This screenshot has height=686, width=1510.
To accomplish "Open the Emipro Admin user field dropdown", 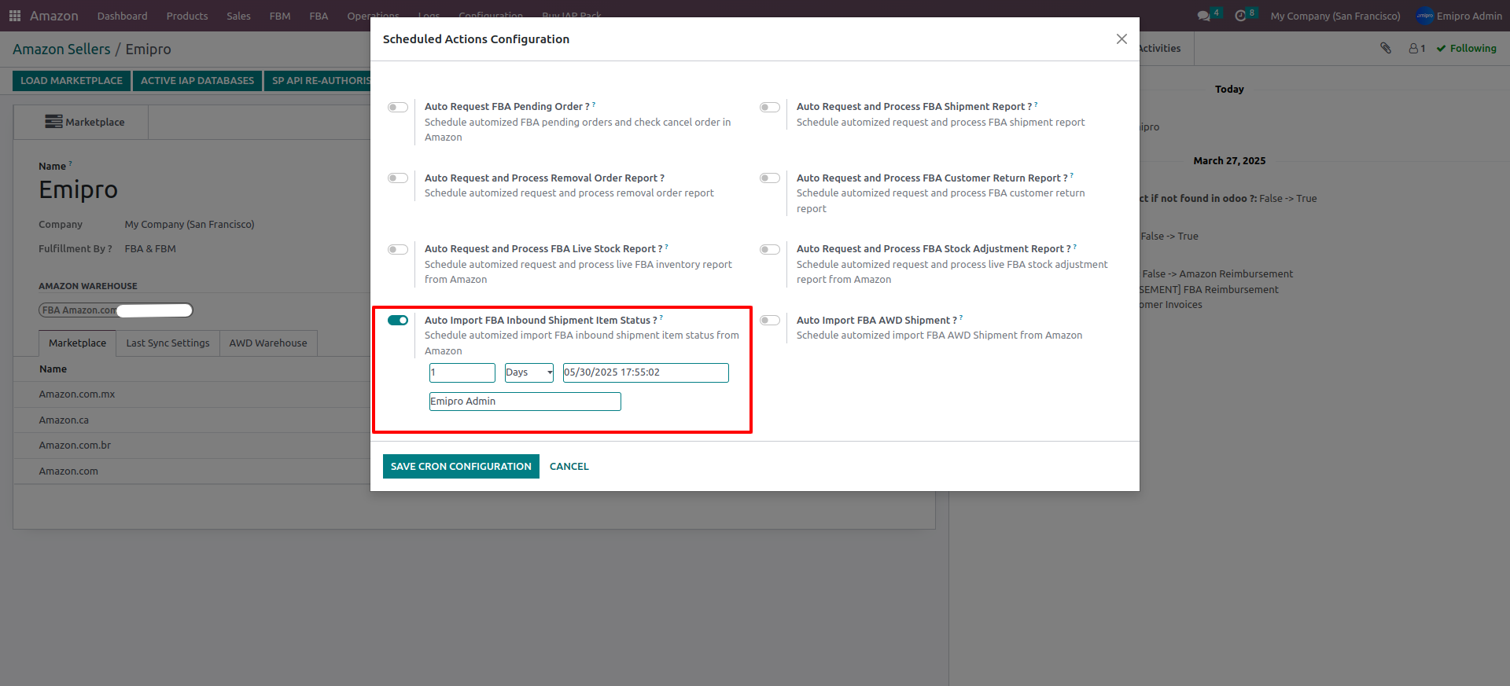I will [525, 402].
